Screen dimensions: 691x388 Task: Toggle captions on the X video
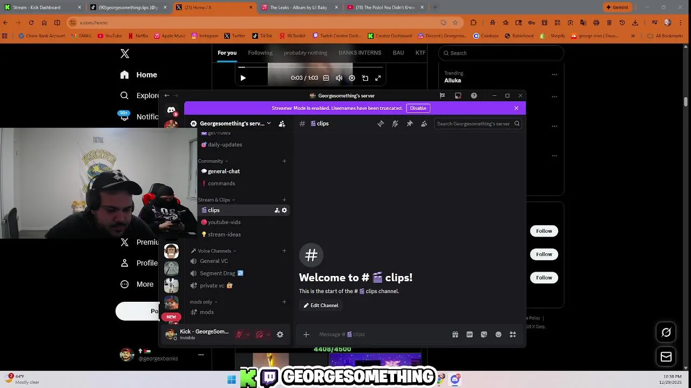326,78
